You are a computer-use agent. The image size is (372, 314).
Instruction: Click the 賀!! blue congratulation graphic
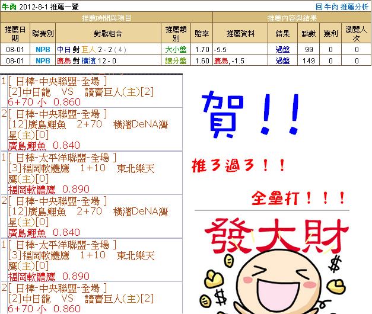coord(250,114)
